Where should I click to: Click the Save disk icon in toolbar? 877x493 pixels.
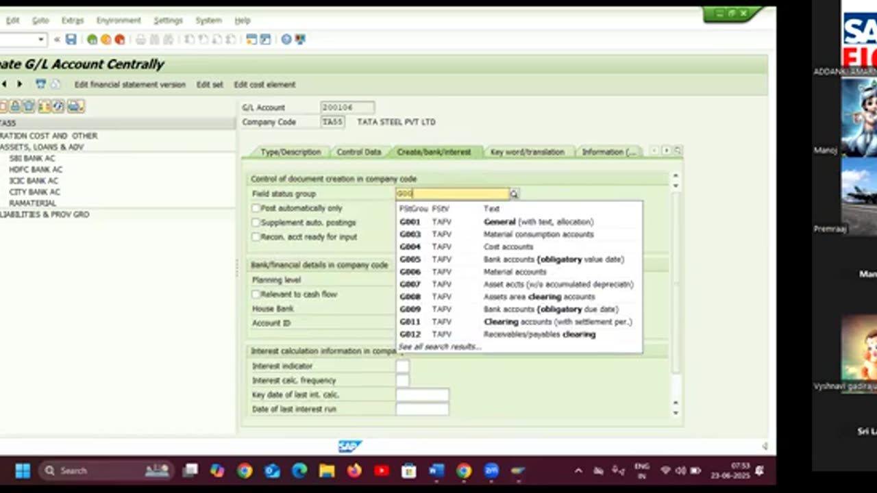pyautogui.click(x=71, y=40)
